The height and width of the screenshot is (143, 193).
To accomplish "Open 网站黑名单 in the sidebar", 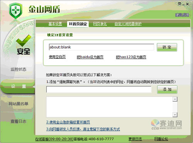I will click(19, 104).
